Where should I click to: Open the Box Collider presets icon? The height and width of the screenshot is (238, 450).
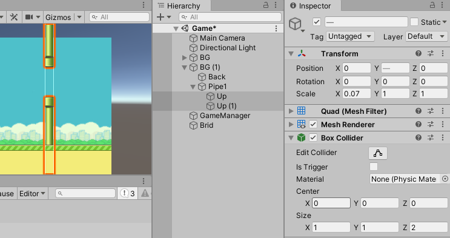click(x=431, y=137)
